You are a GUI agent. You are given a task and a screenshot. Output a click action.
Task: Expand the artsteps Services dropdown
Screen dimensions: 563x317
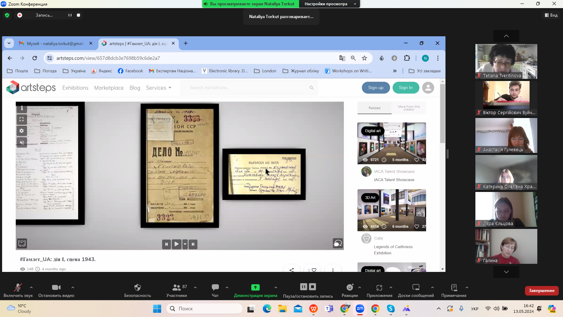tap(159, 88)
